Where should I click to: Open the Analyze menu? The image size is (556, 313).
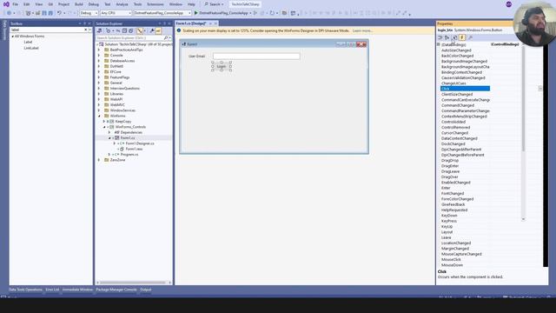pyautogui.click(x=122, y=4)
